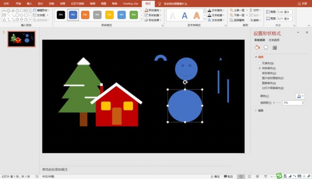
Task: Click Sogou keyboard icon in tray
Action: (299, 176)
